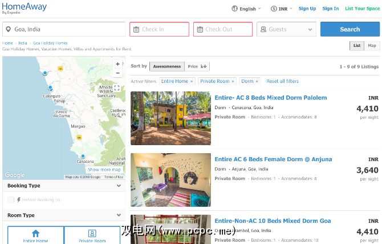Click the map marker near Canacona
The height and width of the screenshot is (244, 382).
coord(83,156)
